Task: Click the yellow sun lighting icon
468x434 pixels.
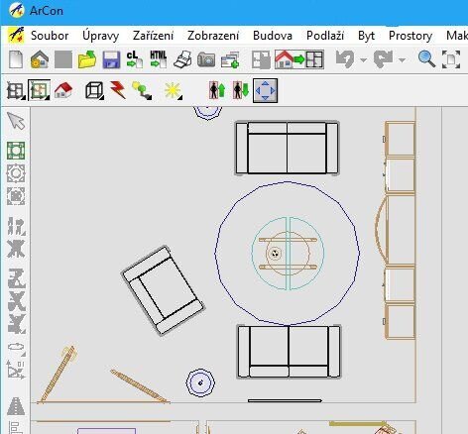Action: 173,90
